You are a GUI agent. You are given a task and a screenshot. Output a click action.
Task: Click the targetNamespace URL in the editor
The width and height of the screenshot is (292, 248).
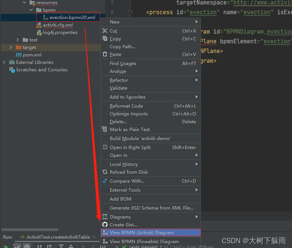263,3
